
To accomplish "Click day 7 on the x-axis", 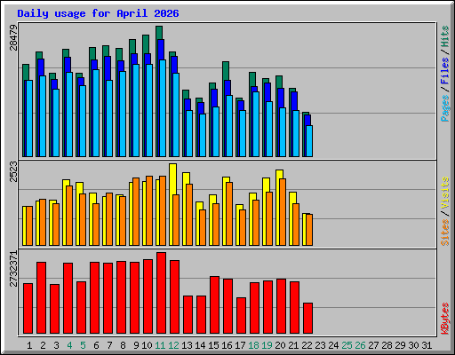I will tap(109, 345).
